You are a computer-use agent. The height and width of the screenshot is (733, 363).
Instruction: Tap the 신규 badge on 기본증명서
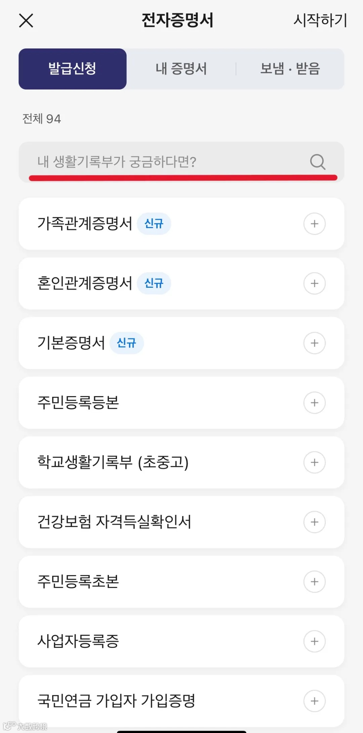tap(126, 343)
